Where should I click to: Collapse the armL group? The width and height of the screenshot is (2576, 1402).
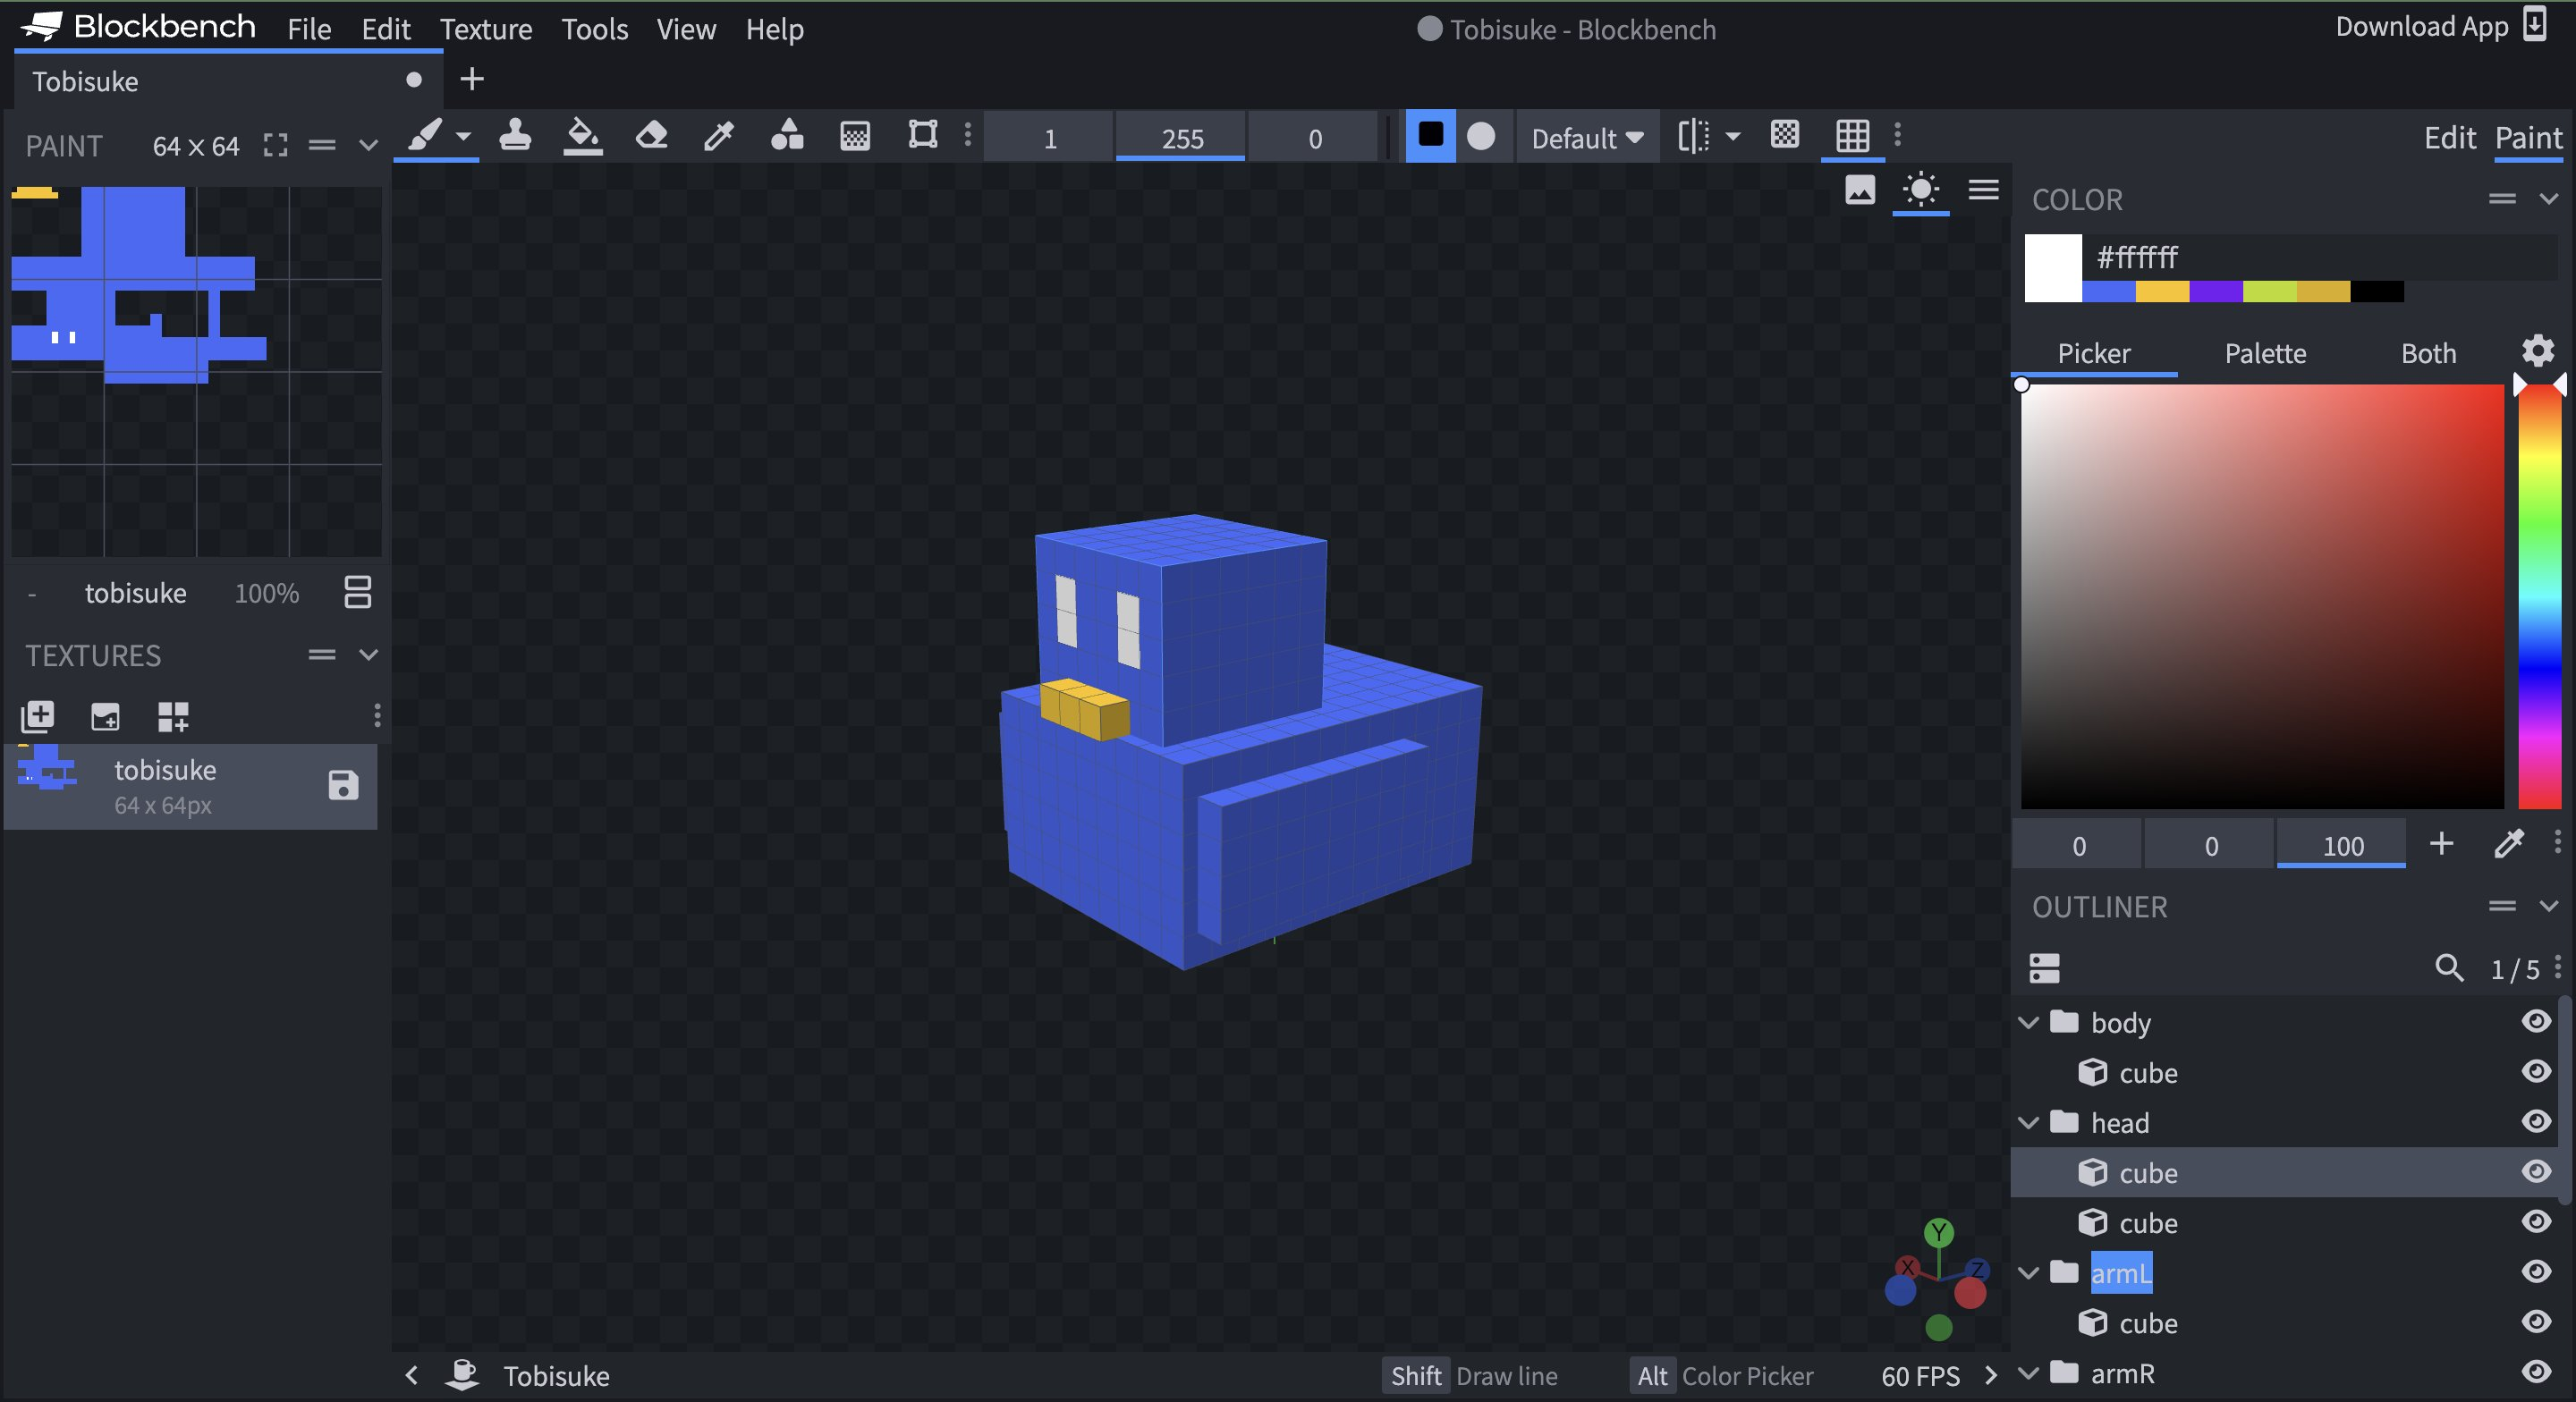pyautogui.click(x=2029, y=1273)
